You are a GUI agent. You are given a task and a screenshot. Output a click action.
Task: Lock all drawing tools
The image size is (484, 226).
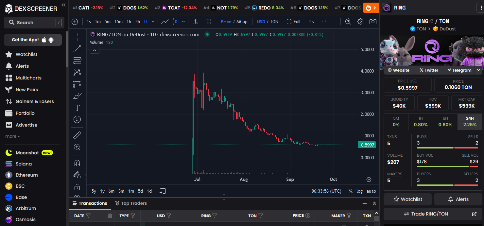coord(77,187)
